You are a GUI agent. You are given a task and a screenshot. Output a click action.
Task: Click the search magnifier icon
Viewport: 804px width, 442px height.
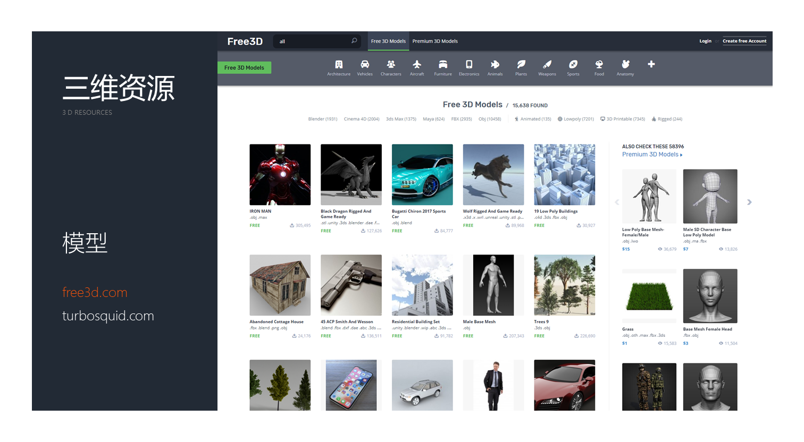354,41
